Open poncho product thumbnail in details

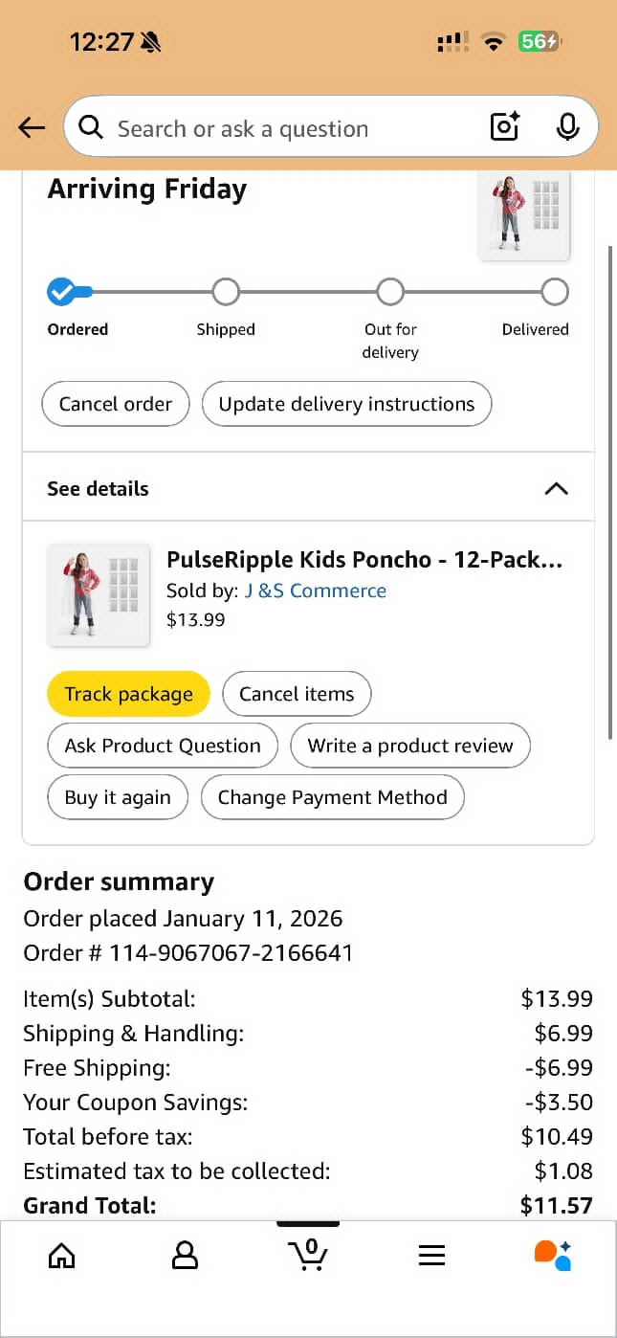[99, 594]
